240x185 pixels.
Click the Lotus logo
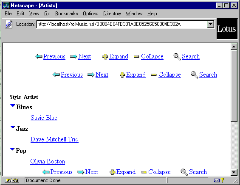coord(227,29)
